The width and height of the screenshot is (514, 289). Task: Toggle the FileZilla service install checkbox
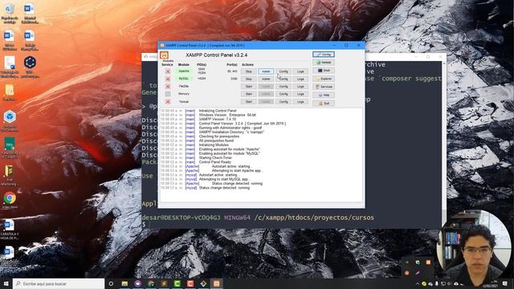(x=168, y=86)
